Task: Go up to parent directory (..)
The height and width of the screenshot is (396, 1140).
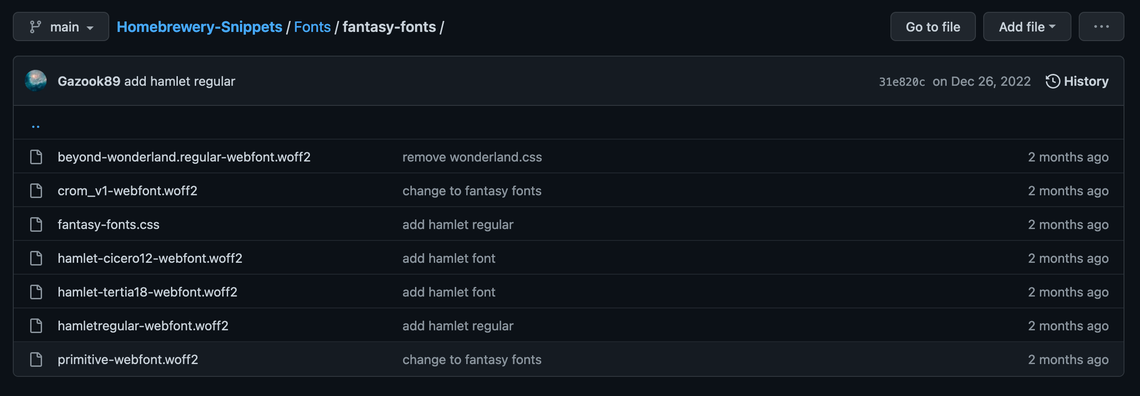Action: click(36, 126)
